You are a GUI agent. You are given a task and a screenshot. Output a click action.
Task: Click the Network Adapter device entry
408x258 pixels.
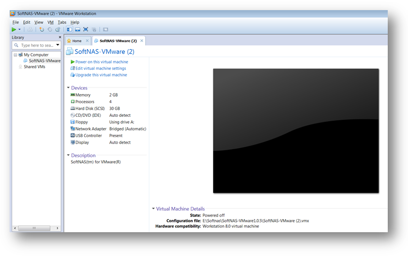click(x=91, y=128)
